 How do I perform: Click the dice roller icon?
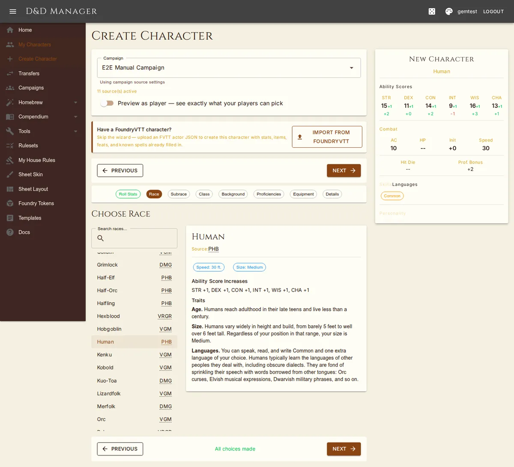point(432,12)
